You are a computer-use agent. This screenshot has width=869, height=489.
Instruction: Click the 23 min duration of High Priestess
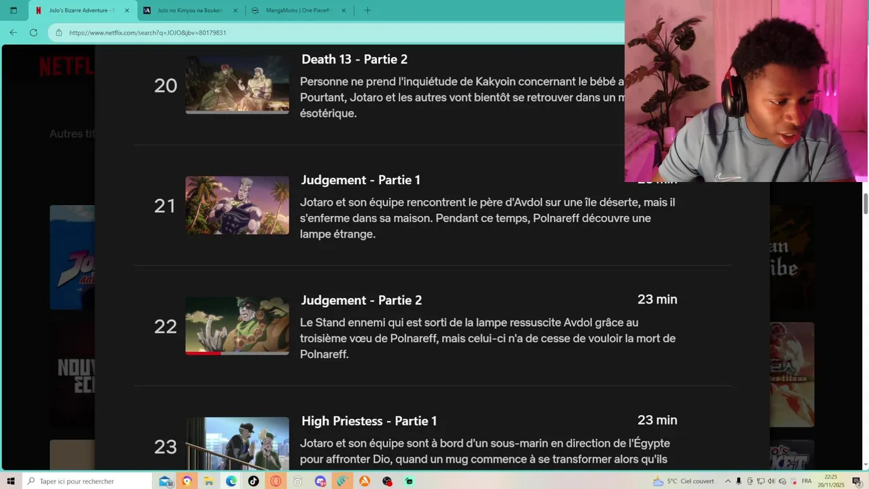pos(657,420)
